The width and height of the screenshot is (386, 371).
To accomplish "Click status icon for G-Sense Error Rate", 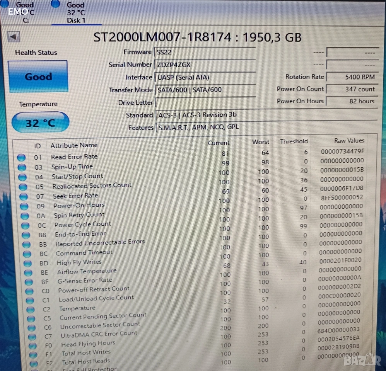I will tap(29, 282).
